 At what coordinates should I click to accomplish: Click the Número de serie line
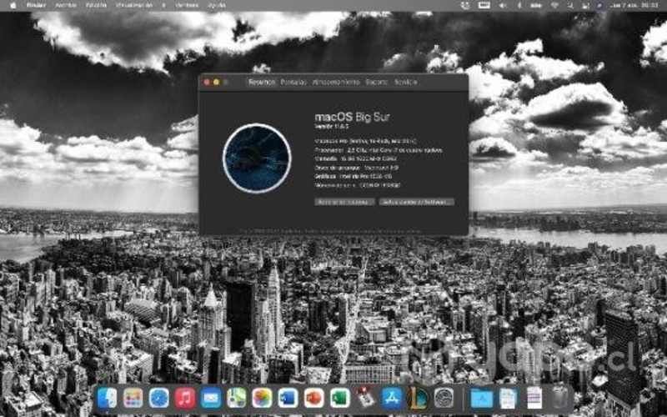[358, 185]
